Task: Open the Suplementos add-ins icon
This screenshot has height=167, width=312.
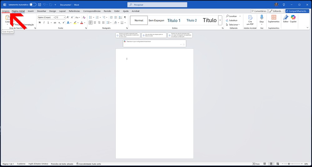Action: pyautogui.click(x=274, y=17)
